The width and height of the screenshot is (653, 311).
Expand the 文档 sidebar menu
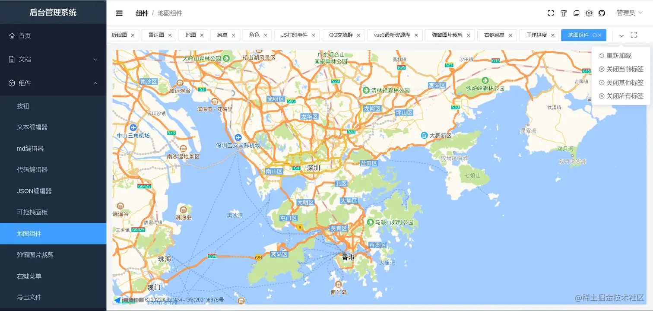coord(53,60)
